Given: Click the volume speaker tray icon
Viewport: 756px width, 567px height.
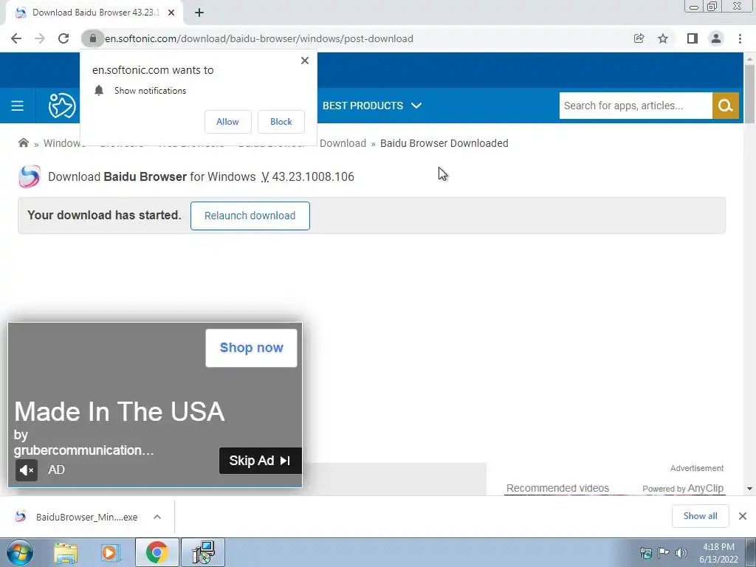Looking at the screenshot, I should [x=681, y=553].
